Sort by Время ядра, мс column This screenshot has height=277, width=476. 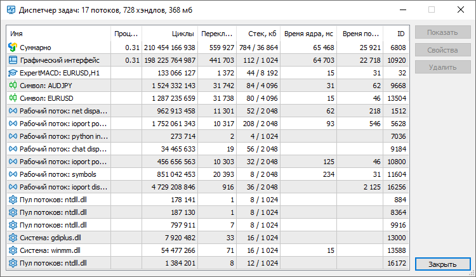pyautogui.click(x=308, y=34)
